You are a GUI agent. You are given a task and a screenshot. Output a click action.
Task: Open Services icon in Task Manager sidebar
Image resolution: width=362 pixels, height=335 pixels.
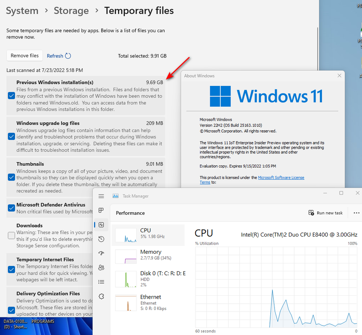[101, 296]
